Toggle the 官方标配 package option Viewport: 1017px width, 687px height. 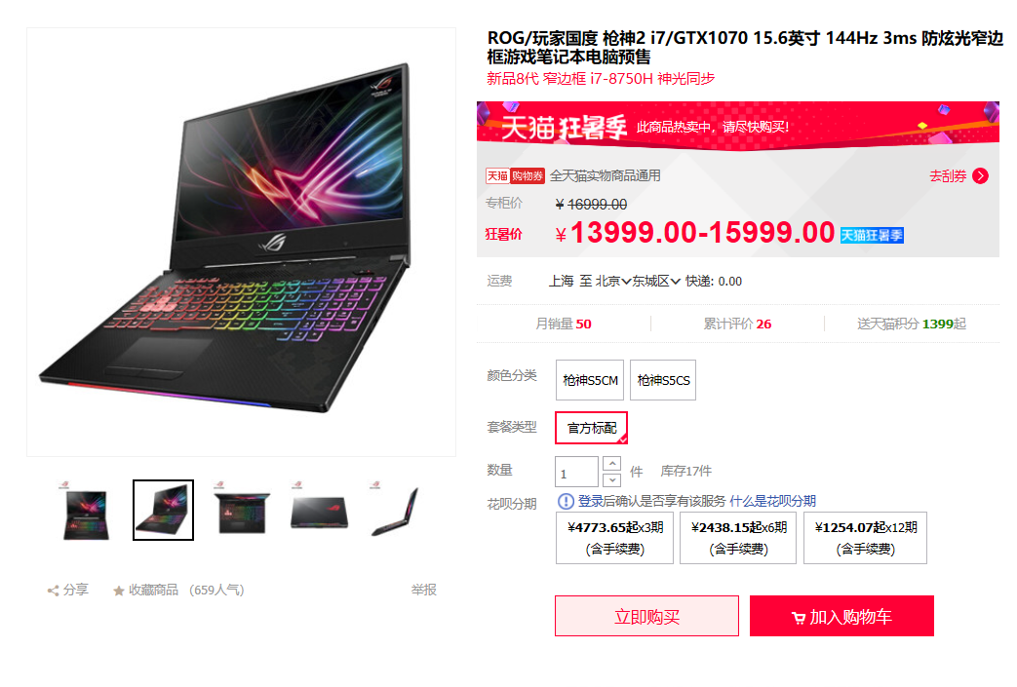pos(592,428)
